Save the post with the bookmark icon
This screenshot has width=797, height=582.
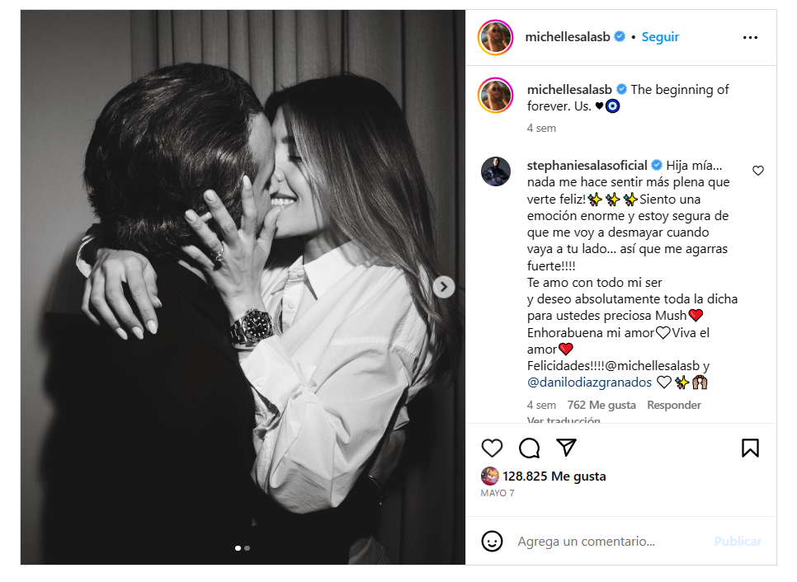click(x=750, y=448)
